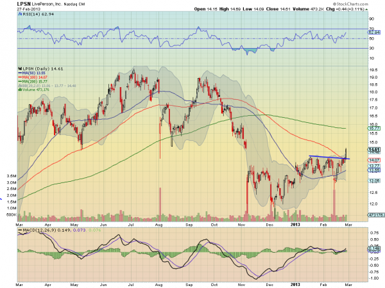Click the green bars icon beside Volume legend
The width and height of the screenshot is (385, 288).
coord(20,90)
